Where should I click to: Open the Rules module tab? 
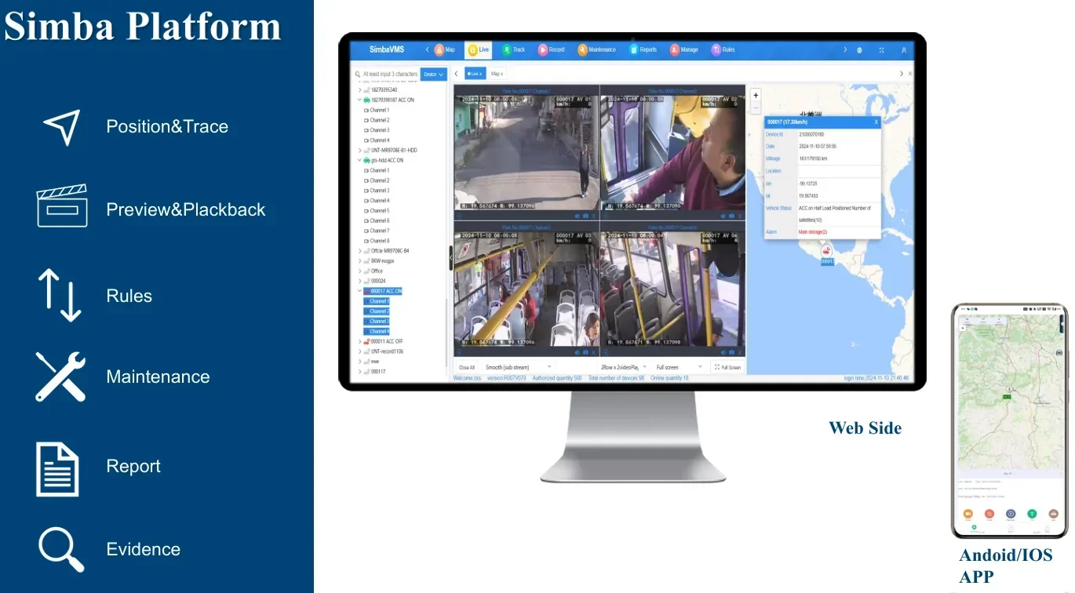click(x=723, y=49)
